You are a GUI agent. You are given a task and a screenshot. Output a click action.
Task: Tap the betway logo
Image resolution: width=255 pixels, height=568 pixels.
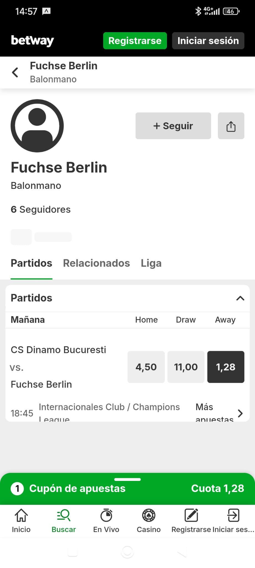[32, 40]
